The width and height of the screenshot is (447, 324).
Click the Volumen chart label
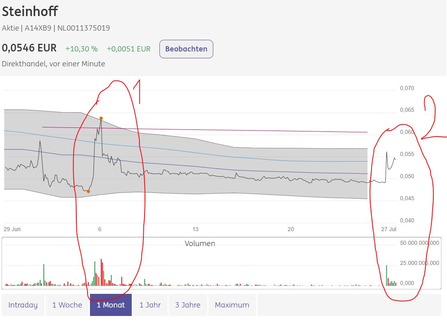200,244
